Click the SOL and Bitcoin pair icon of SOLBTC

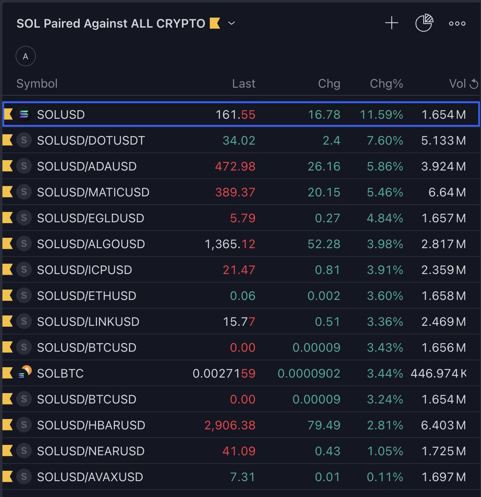[x=24, y=373]
